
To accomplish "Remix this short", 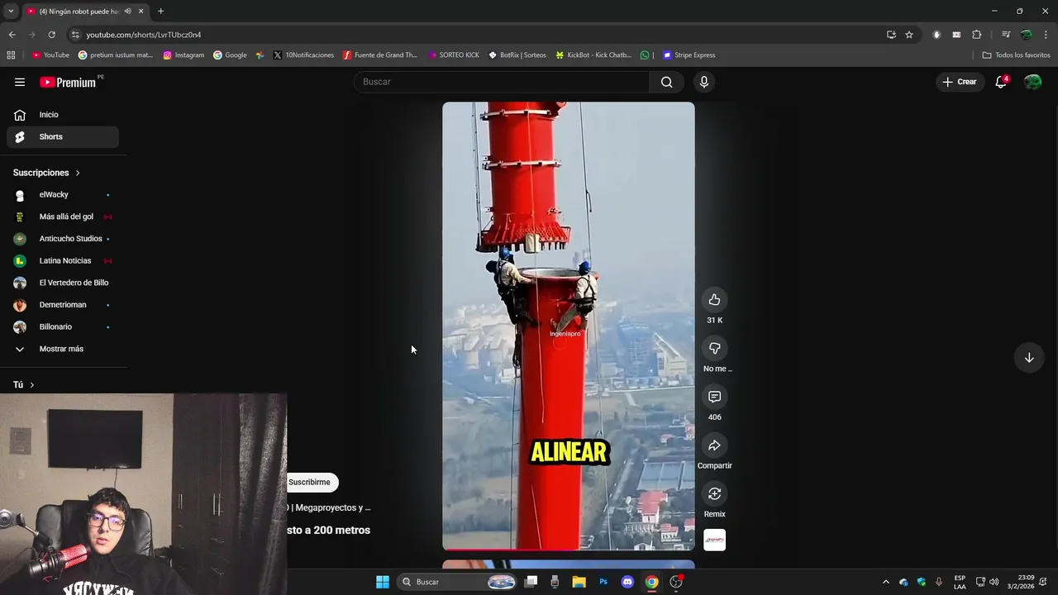I will pyautogui.click(x=714, y=494).
